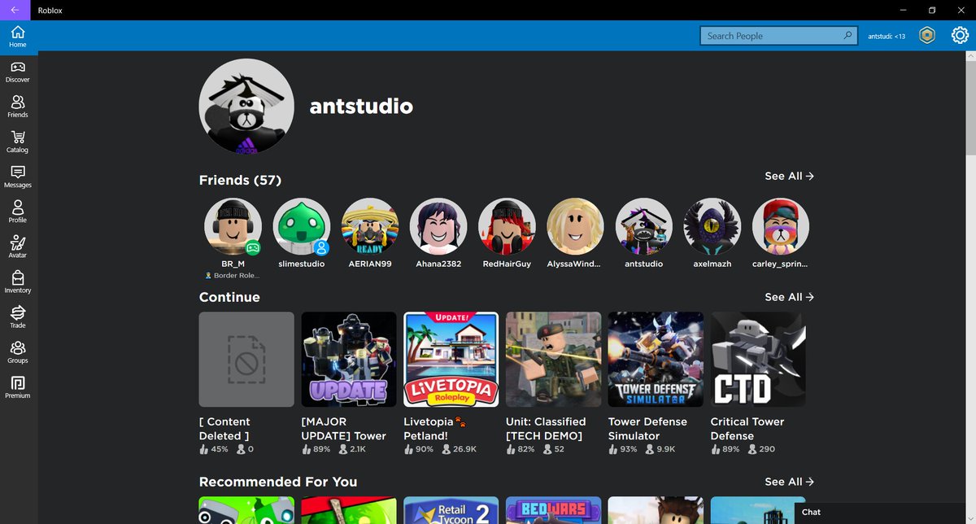Image resolution: width=976 pixels, height=524 pixels.
Task: Open the Catalog from the sidebar
Action: [x=17, y=139]
